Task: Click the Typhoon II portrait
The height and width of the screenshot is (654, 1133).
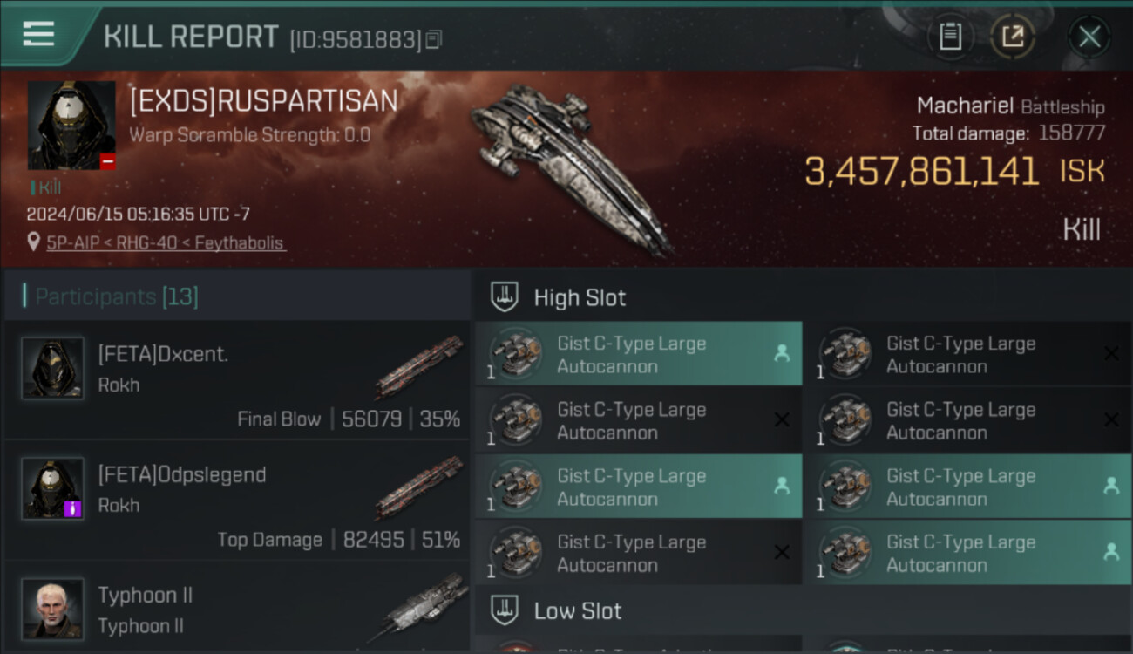Action: tap(53, 608)
